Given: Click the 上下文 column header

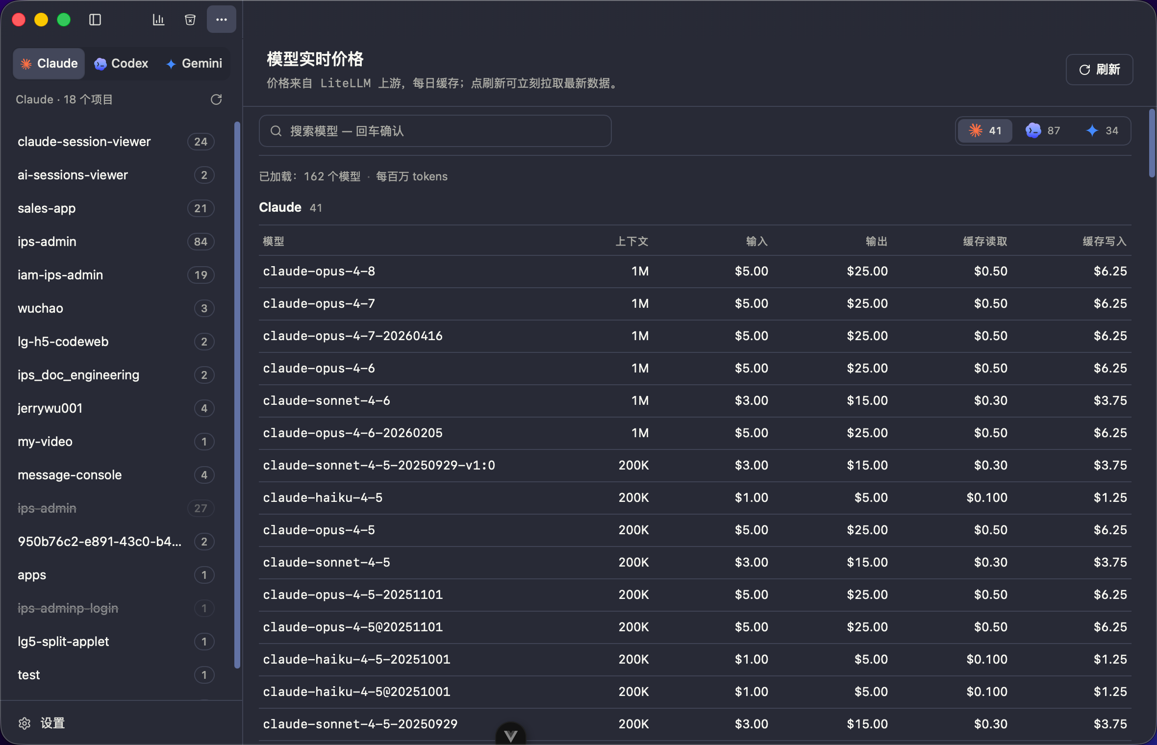Looking at the screenshot, I should pos(632,241).
